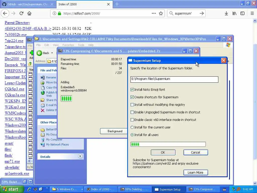
Task: Click keyboard icon in taskbar tray
Action: pyautogui.click(x=224, y=189)
